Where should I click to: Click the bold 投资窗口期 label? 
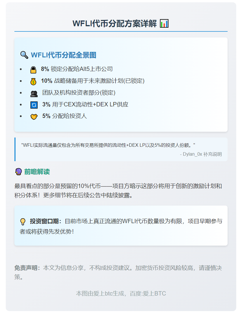tap(44, 220)
